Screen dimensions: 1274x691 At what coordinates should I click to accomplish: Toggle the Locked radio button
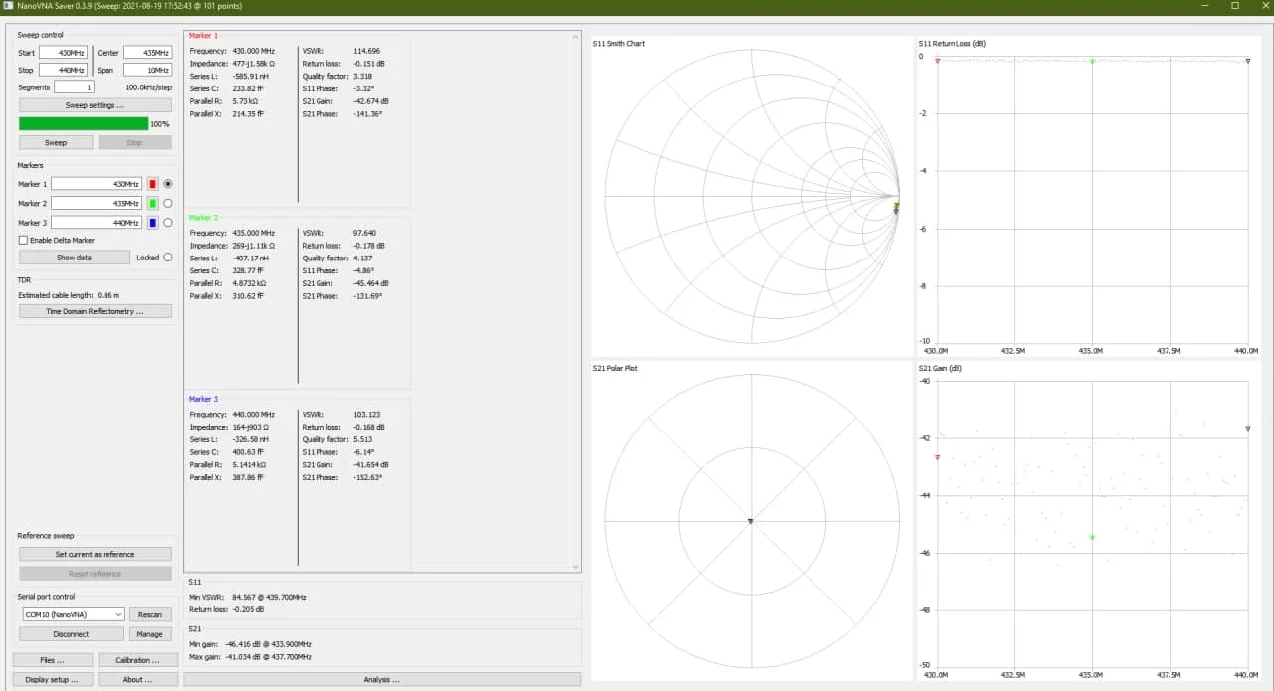(x=168, y=258)
